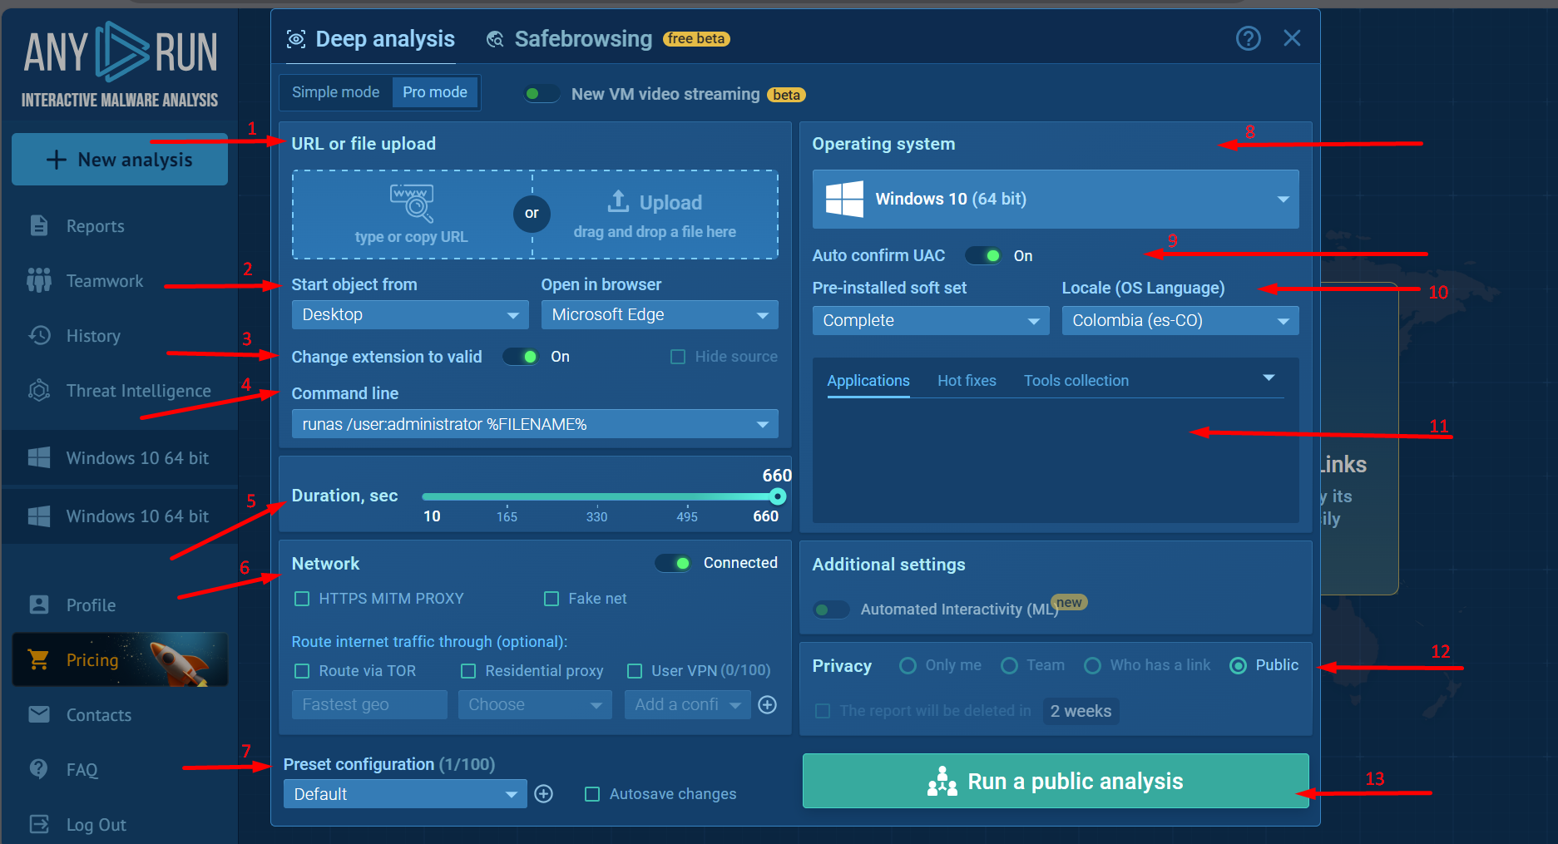
Task: Click the Teamwork sidebar icon
Action: (39, 280)
